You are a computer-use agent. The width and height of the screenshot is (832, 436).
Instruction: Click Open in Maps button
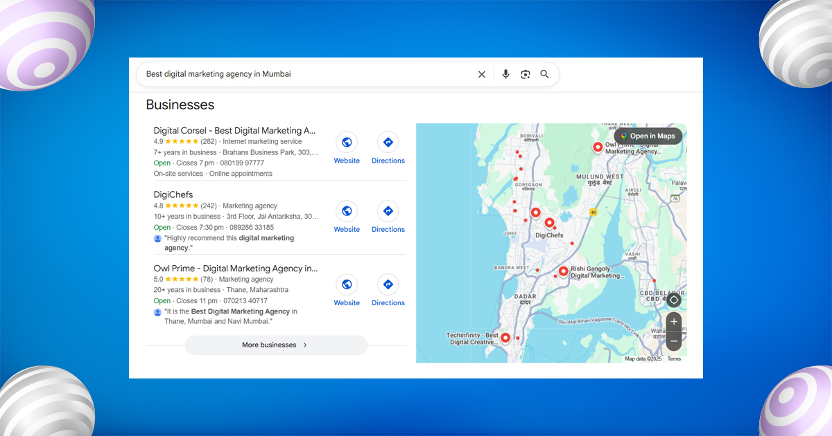(x=648, y=136)
